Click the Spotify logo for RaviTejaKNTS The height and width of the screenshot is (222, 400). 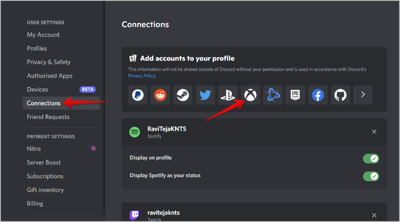click(135, 132)
